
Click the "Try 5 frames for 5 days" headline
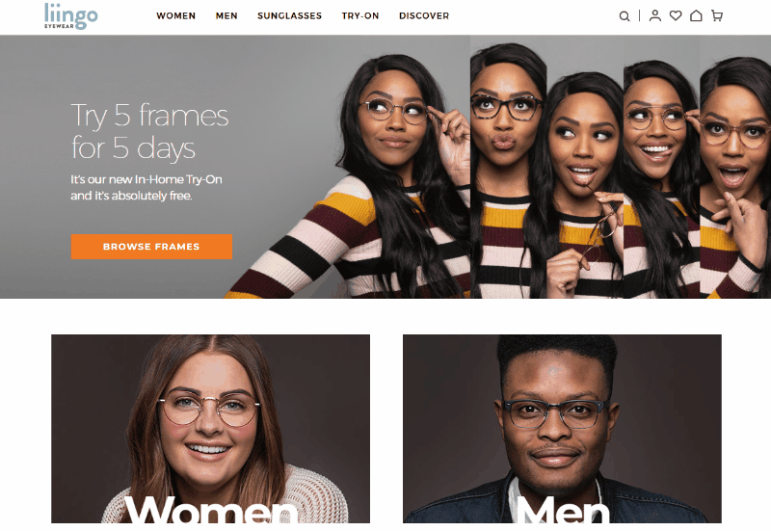point(149,131)
